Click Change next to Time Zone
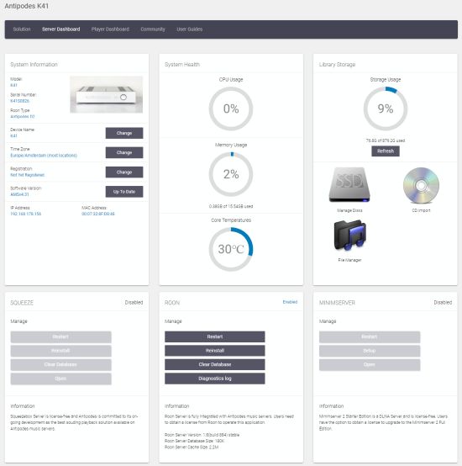The image size is (462, 466). click(x=124, y=152)
